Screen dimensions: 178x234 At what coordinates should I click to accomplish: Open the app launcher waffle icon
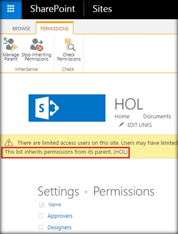click(11, 9)
